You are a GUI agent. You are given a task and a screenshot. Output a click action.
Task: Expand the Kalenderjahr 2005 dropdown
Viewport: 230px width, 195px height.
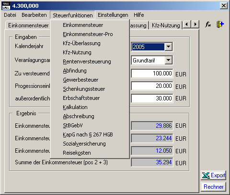pos(168,47)
